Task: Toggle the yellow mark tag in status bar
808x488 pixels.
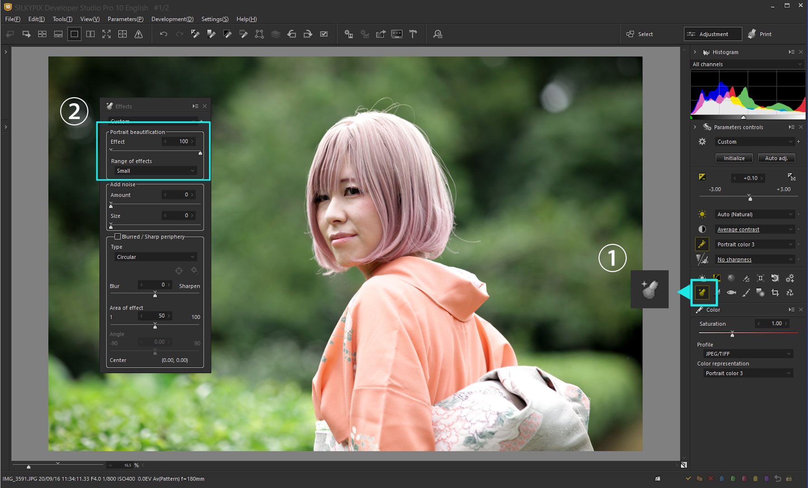Action: (x=756, y=478)
